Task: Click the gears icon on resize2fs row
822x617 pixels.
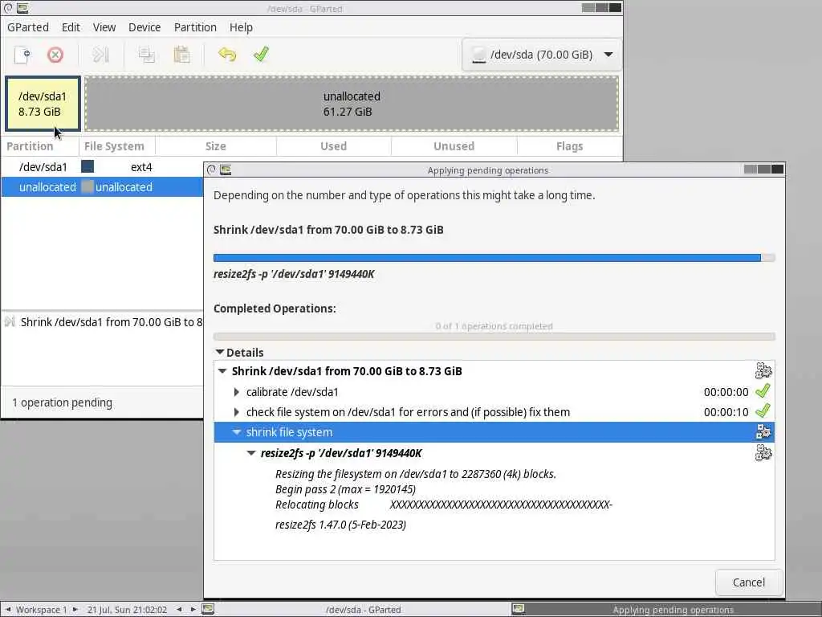Action: point(763,452)
